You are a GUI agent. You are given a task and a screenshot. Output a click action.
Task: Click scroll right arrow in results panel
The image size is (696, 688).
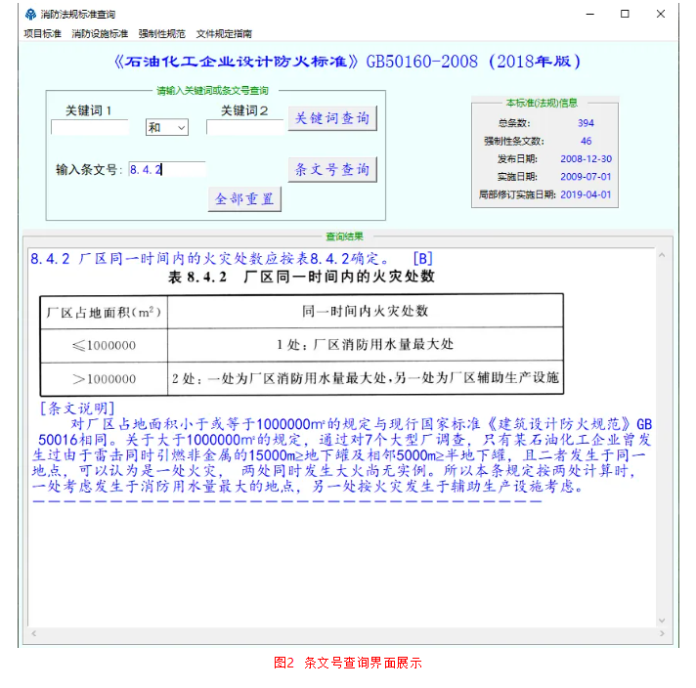tap(662, 633)
